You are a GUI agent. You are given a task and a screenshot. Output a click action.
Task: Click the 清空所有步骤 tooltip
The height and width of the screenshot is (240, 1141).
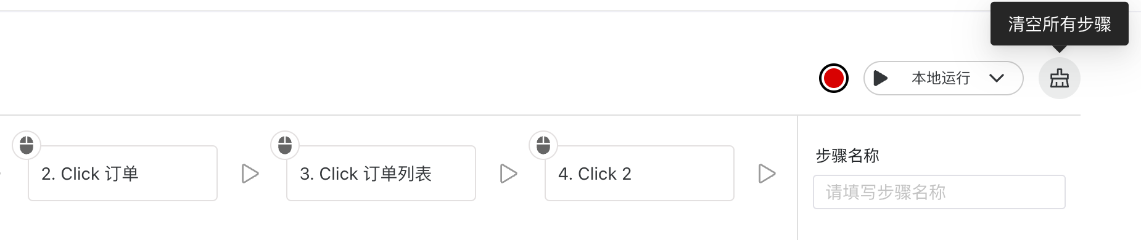[1059, 24]
